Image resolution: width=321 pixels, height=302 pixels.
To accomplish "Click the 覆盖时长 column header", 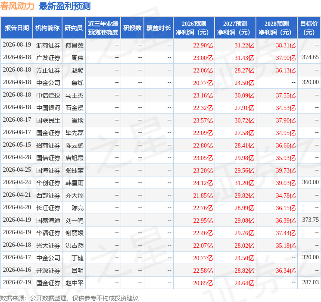I will 159,28.
